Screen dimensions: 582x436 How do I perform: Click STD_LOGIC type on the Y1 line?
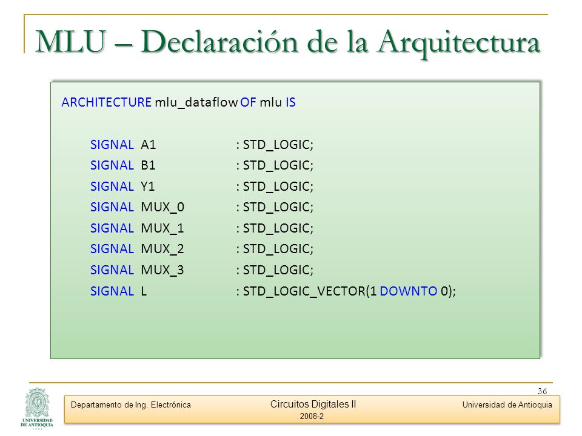tap(276, 187)
